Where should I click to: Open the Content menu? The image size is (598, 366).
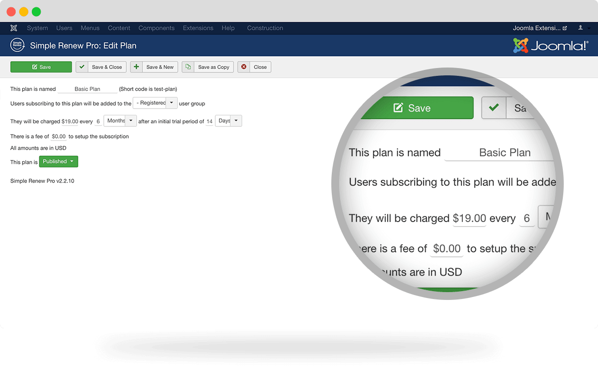119,28
